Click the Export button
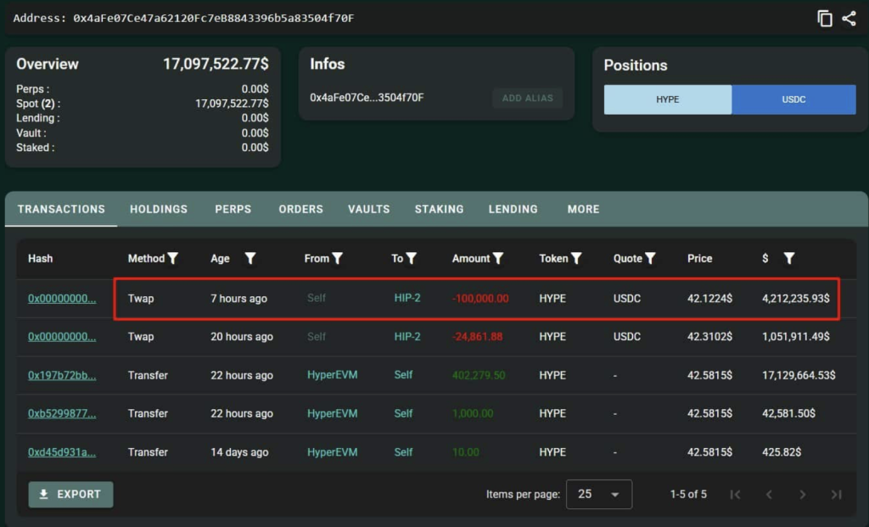The width and height of the screenshot is (869, 527). (x=71, y=494)
